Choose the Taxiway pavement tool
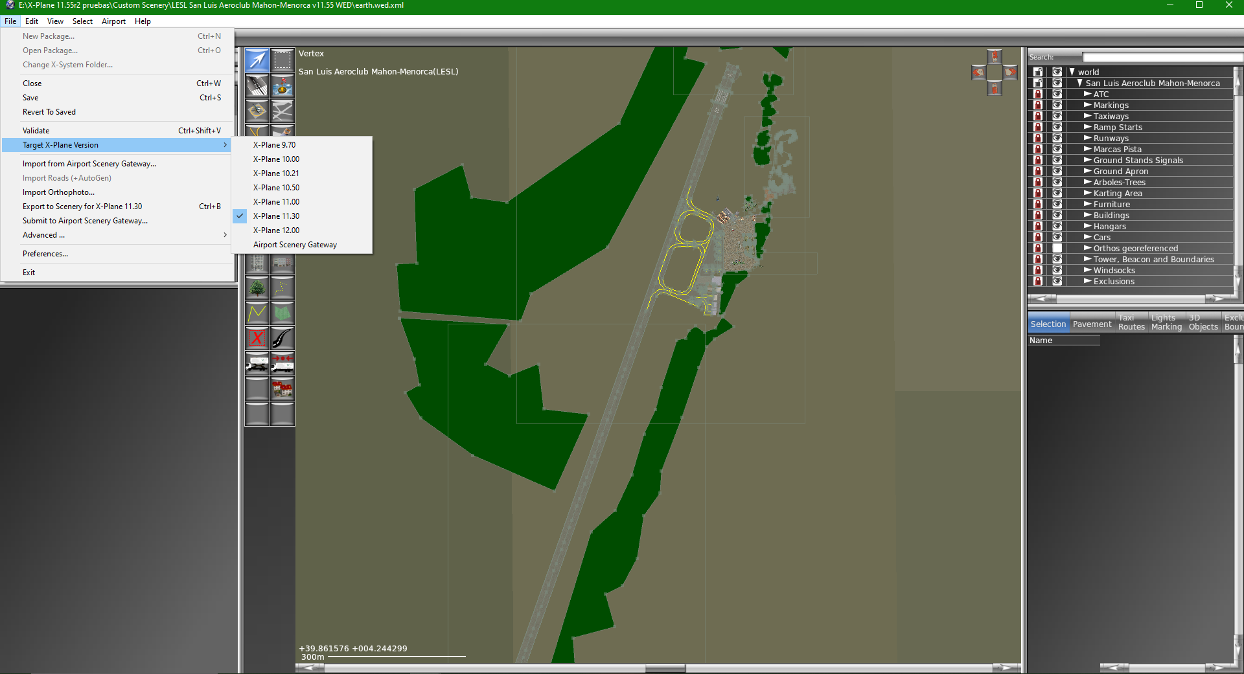Viewport: 1244px width, 674px height. coord(282,111)
